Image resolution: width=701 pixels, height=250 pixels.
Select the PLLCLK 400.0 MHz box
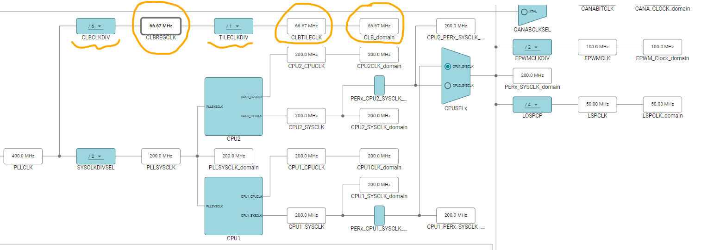23,156
